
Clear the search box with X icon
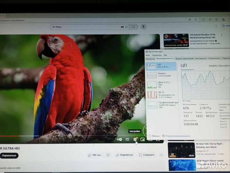(x=126, y=27)
